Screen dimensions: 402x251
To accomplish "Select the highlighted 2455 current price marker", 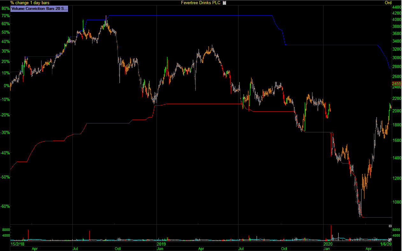I will [397, 83].
